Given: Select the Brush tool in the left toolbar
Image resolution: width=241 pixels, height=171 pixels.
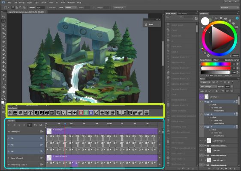Looking at the screenshot, I should click(x=3, y=46).
